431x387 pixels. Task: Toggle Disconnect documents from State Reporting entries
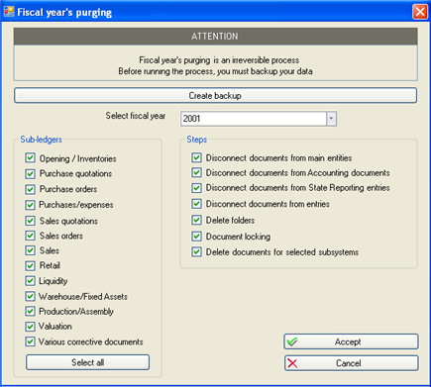coord(197,188)
